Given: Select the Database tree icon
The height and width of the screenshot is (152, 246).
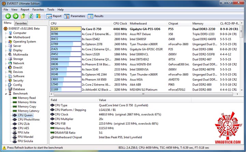Looking at the screenshot, I should [x=10, y=89].
